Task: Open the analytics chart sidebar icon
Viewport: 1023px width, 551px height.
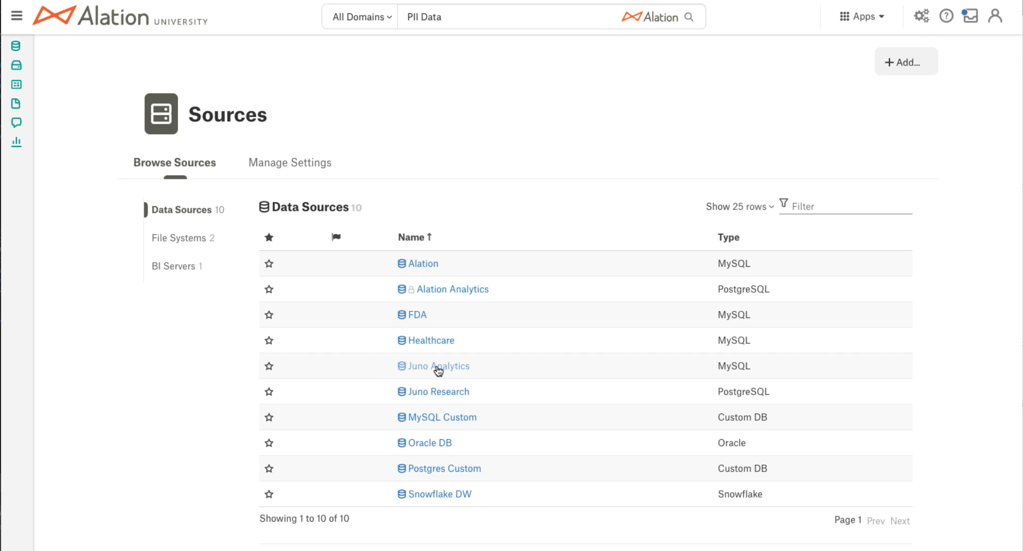Action: pos(16,142)
